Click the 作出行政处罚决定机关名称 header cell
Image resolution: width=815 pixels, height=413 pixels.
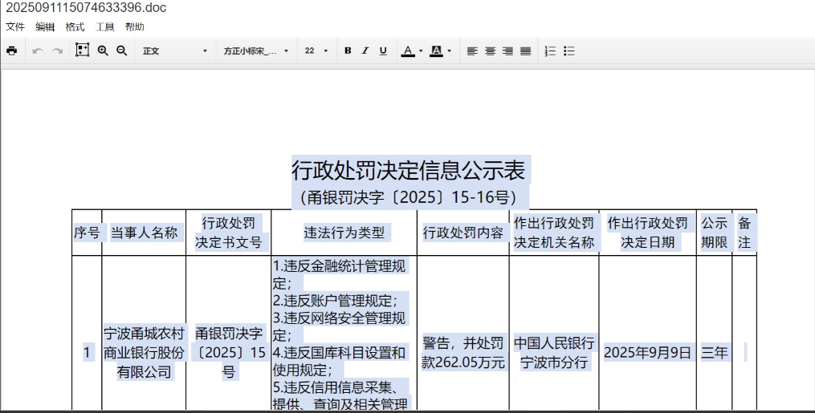click(x=554, y=233)
